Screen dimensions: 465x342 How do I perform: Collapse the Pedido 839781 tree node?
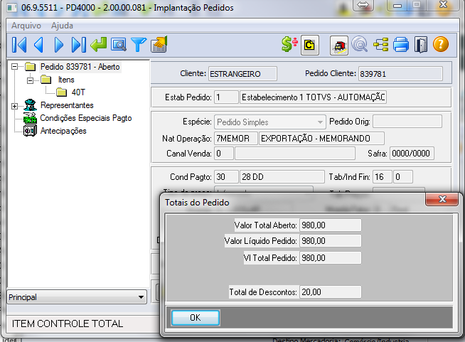(14, 67)
